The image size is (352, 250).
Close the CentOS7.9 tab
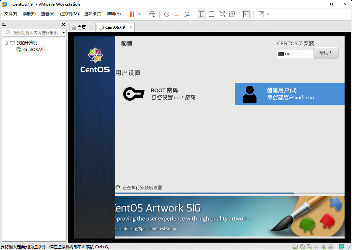click(x=131, y=27)
